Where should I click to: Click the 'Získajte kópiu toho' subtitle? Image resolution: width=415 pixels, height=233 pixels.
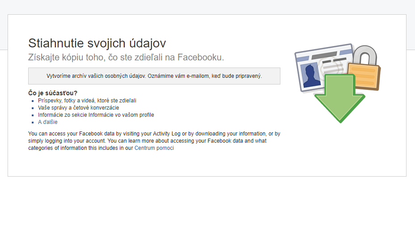126,57
